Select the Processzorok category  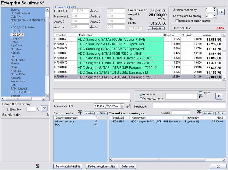(x=18, y=82)
